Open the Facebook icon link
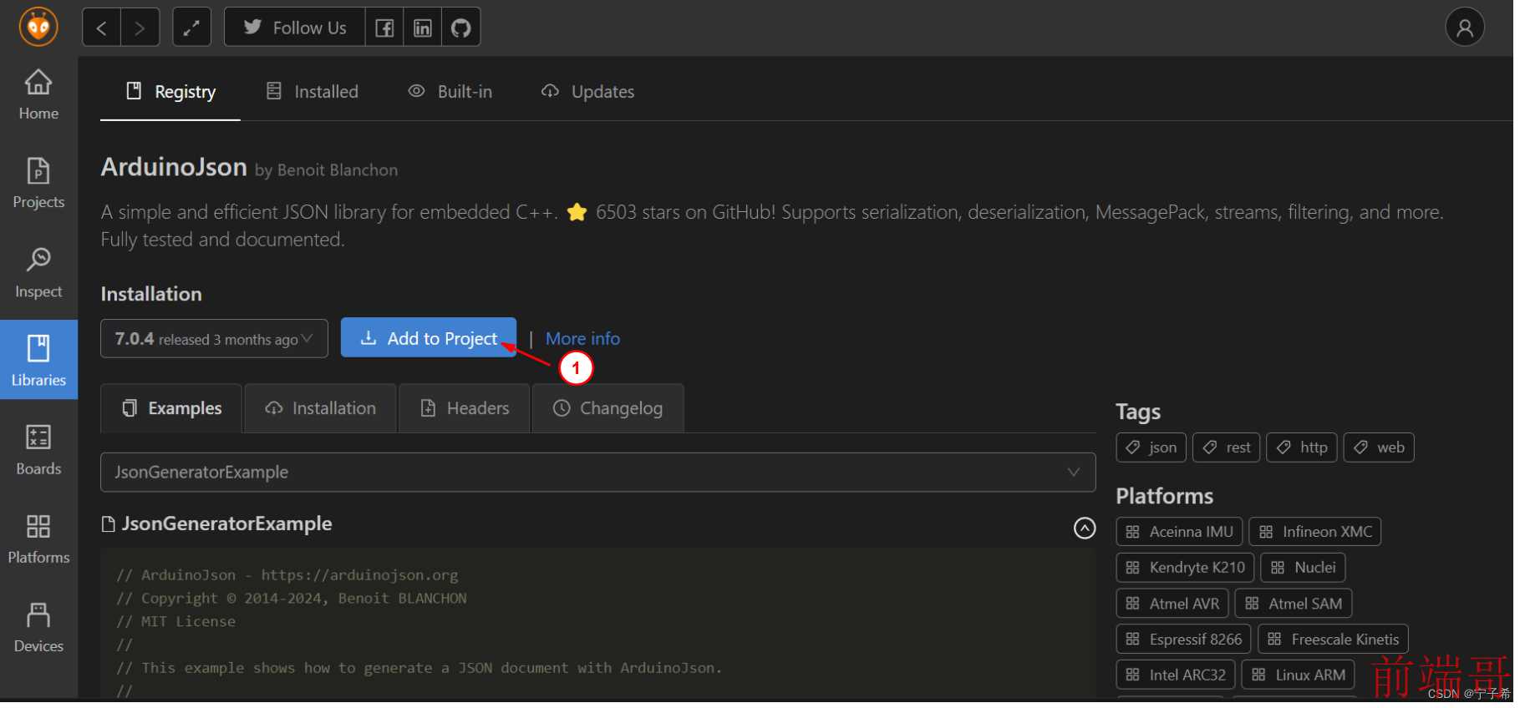 pos(384,28)
